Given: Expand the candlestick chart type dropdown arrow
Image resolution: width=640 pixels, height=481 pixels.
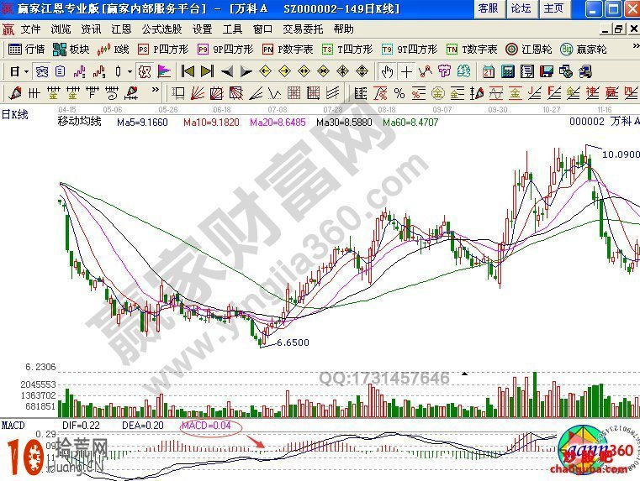Looking at the screenshot, I should click(x=130, y=72).
